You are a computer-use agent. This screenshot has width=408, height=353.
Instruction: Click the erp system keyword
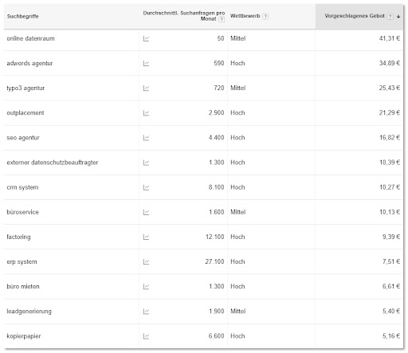22,262
